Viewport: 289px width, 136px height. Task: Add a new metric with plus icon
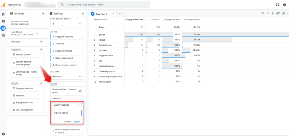pos(41,83)
